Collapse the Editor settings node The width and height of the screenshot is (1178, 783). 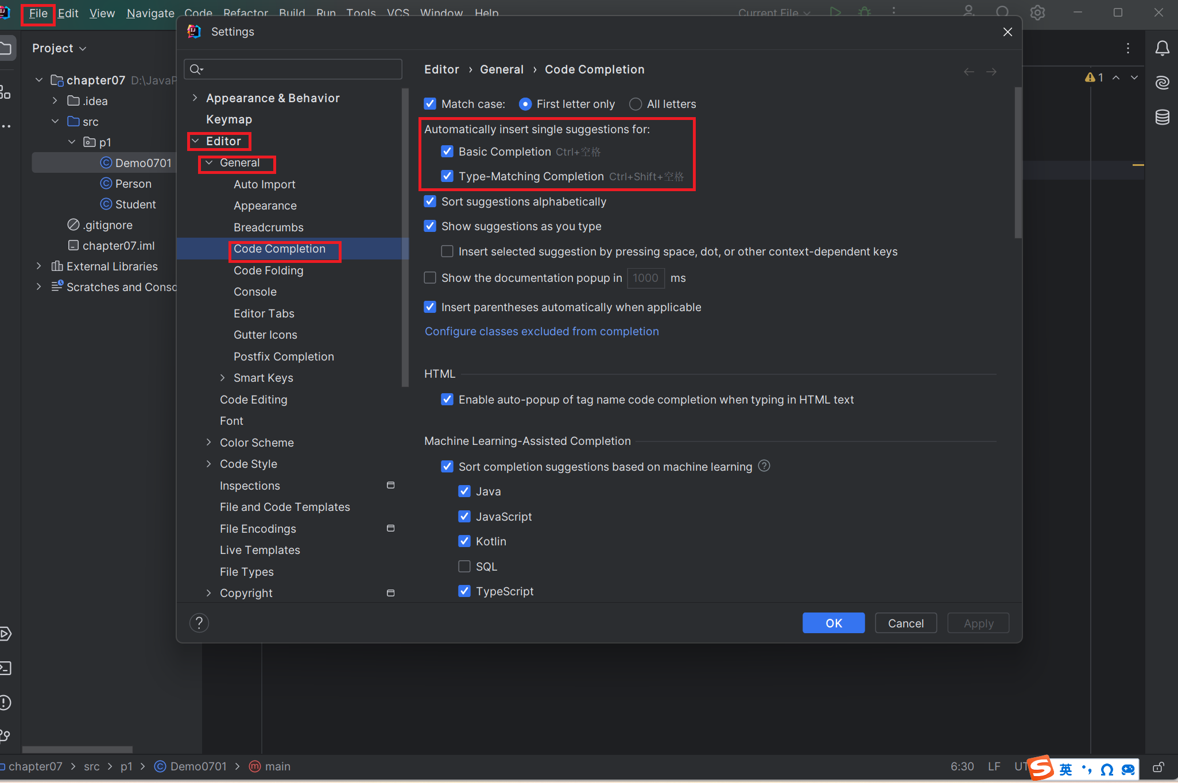[196, 141]
